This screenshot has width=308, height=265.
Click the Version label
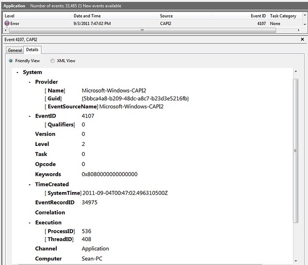click(x=45, y=134)
